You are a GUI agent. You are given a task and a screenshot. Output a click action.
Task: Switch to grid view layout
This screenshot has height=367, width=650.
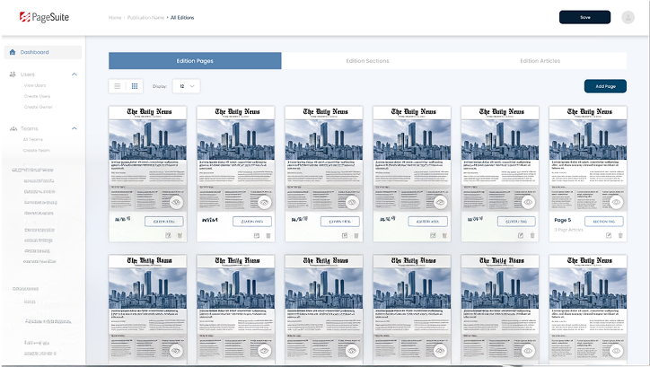click(x=135, y=86)
